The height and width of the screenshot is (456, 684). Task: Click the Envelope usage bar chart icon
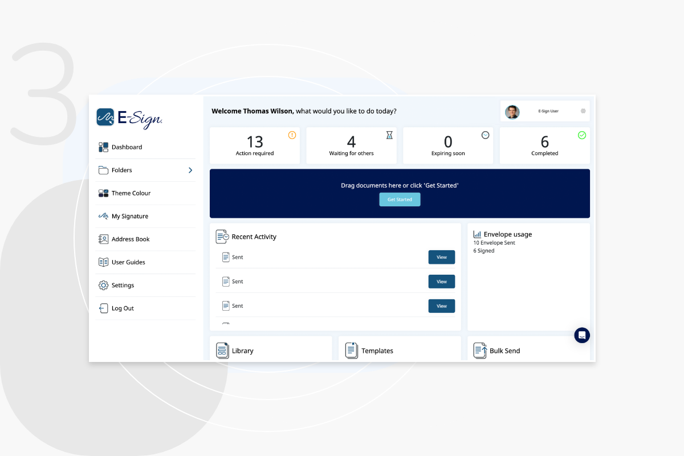click(477, 234)
